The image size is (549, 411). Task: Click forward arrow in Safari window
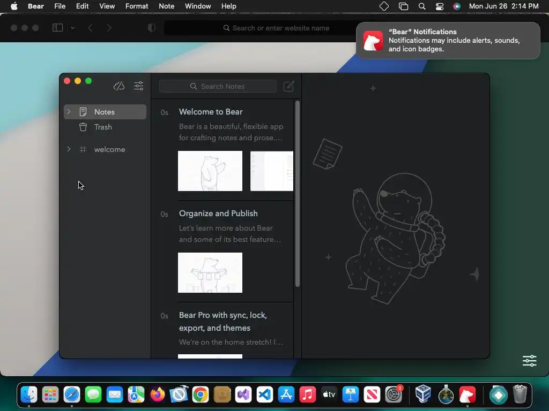[x=109, y=28]
